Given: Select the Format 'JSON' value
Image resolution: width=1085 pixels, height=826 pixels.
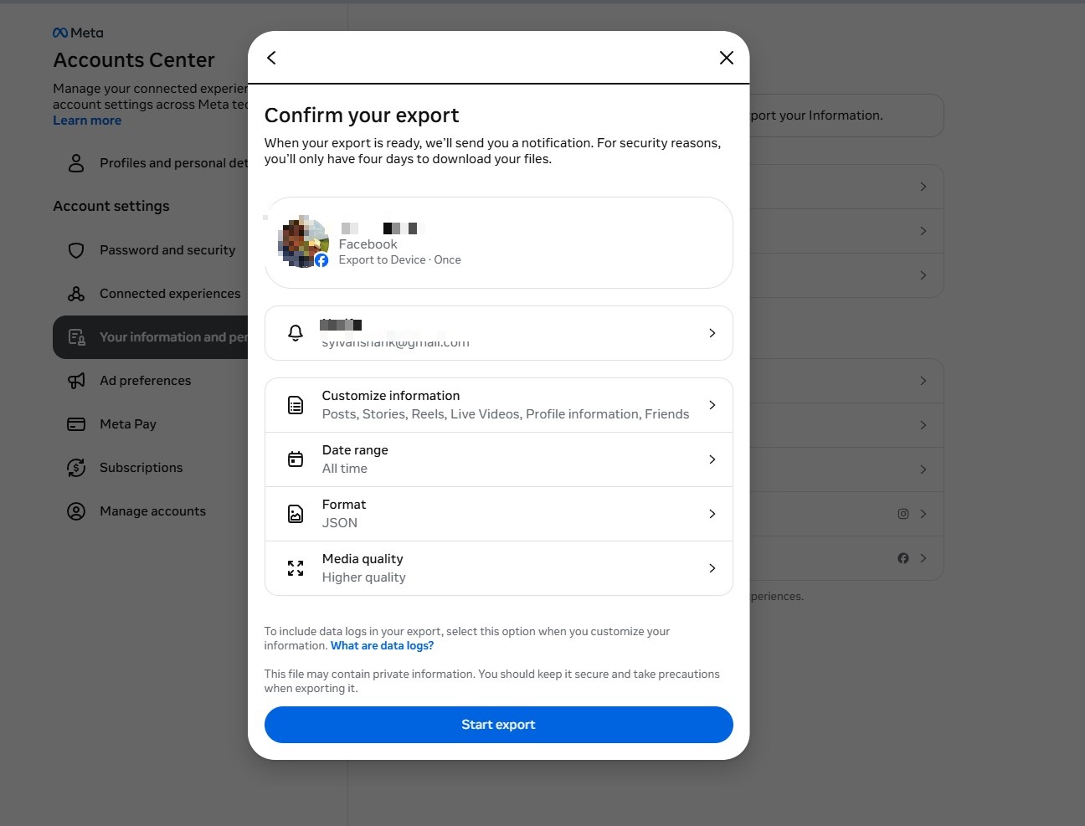Looking at the screenshot, I should point(340,523).
